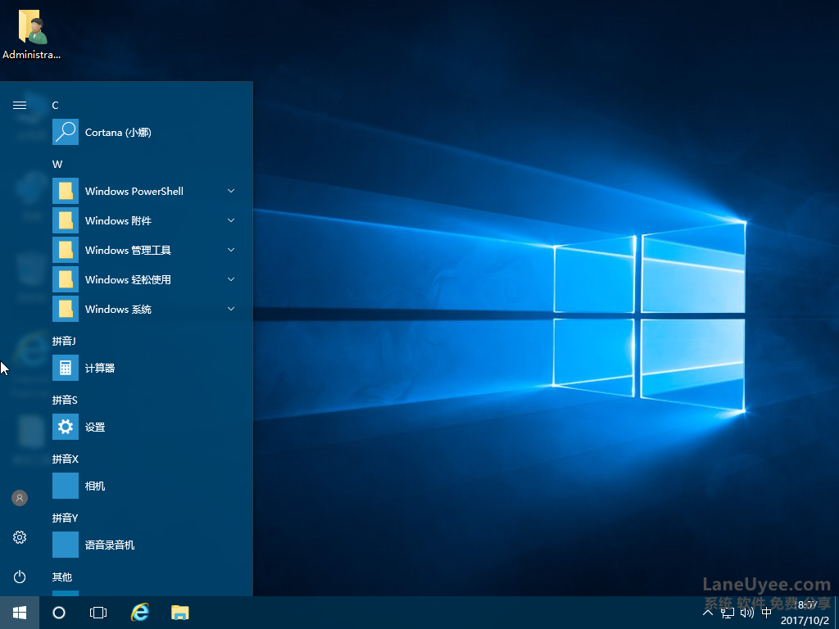Open the 语音录音机 app tile
The image size is (839, 629).
tap(66, 545)
